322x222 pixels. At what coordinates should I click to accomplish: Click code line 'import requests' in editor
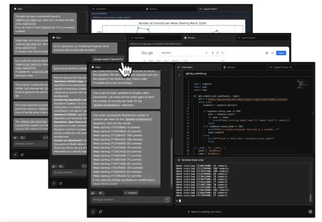202,84
